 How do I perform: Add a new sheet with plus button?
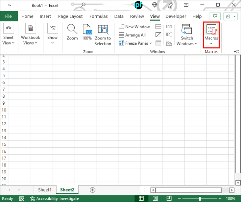[x=93, y=190]
